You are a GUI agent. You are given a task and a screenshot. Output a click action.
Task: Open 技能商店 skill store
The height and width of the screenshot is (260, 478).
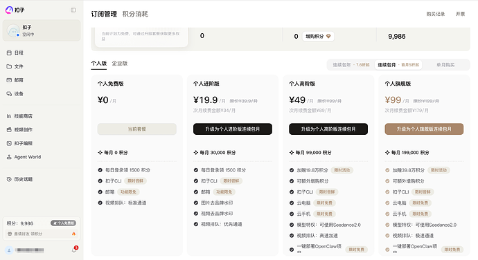click(19, 116)
